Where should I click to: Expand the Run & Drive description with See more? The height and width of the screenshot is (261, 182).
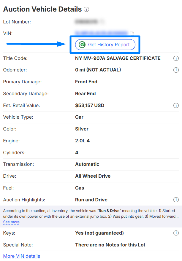click(11, 222)
